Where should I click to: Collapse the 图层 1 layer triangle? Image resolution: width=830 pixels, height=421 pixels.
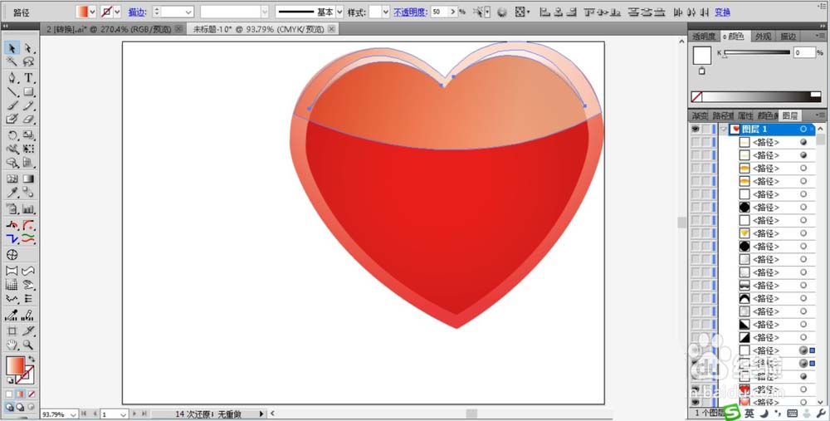tap(723, 130)
